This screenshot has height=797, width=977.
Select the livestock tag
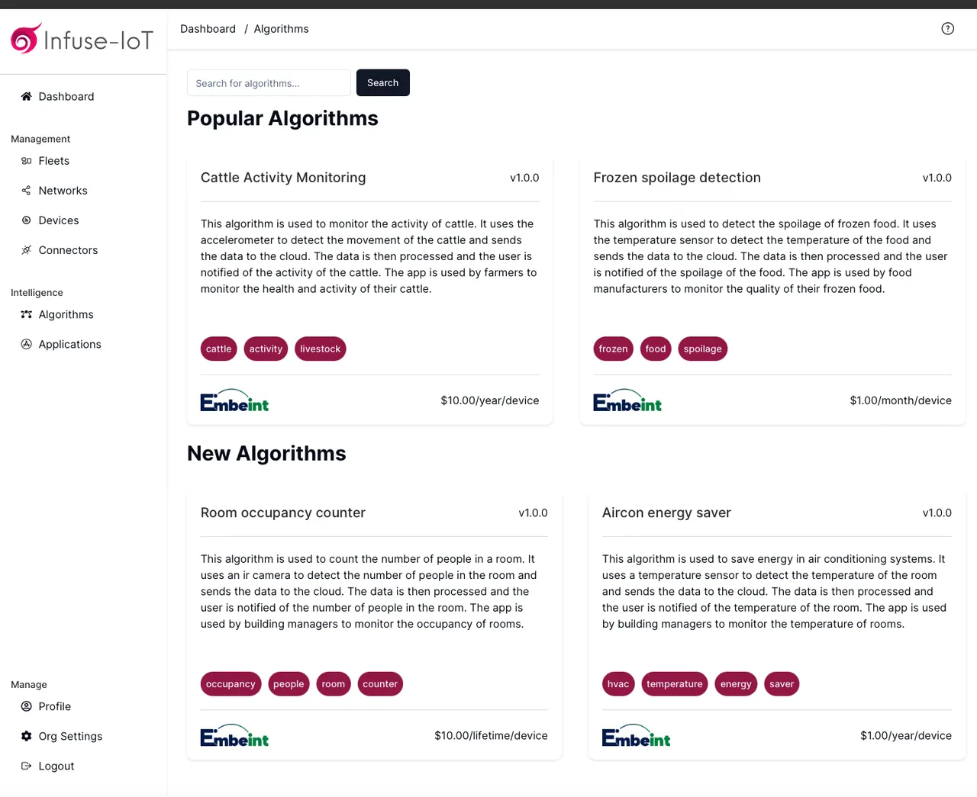(320, 349)
